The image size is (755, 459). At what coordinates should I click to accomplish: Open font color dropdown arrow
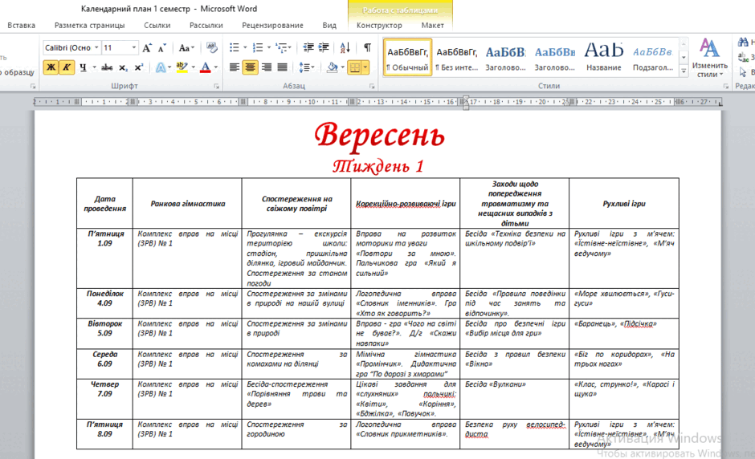[216, 67]
